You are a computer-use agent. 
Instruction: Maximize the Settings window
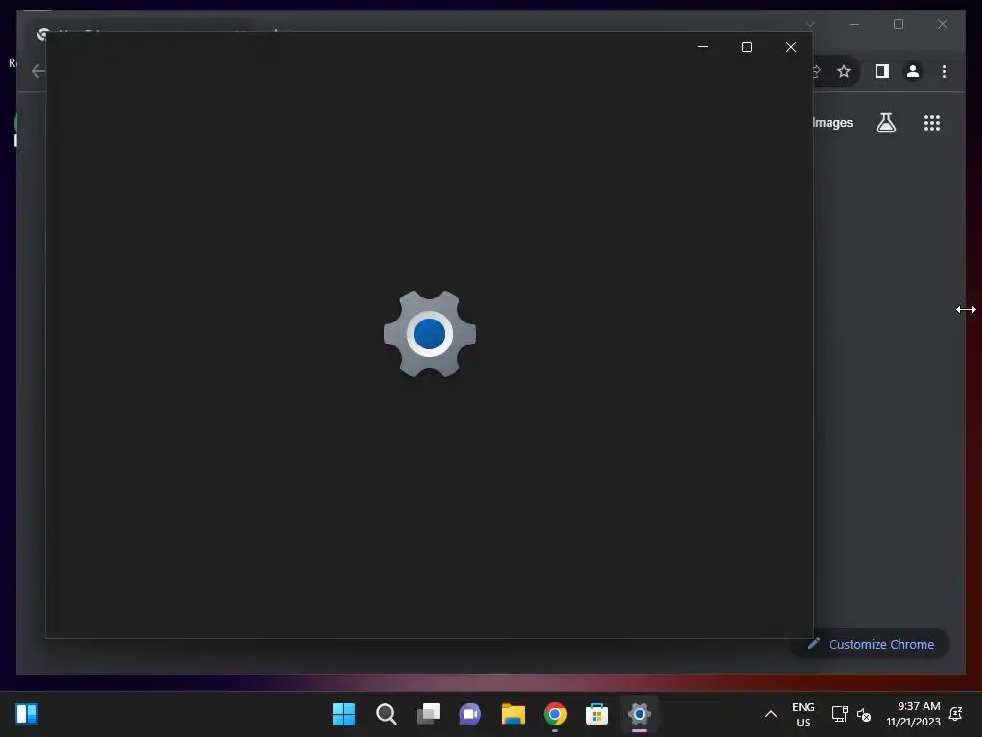click(x=746, y=47)
